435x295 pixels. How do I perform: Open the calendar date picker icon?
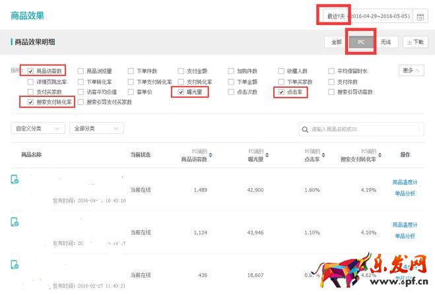(420, 16)
